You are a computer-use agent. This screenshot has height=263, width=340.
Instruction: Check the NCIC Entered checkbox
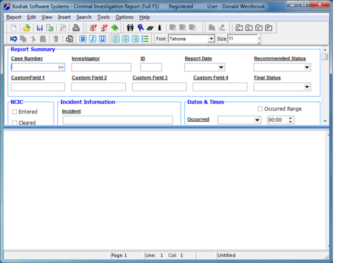point(15,112)
